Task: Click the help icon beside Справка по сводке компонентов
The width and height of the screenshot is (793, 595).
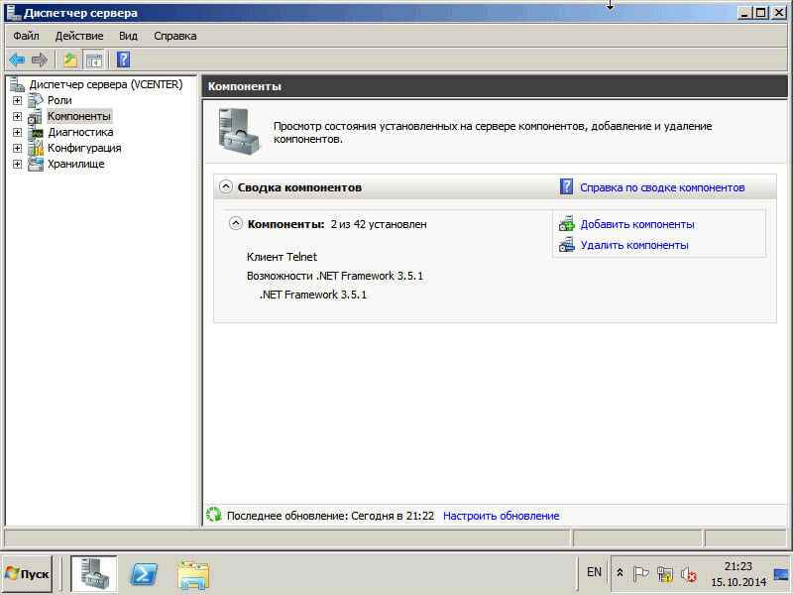Action: click(x=566, y=187)
